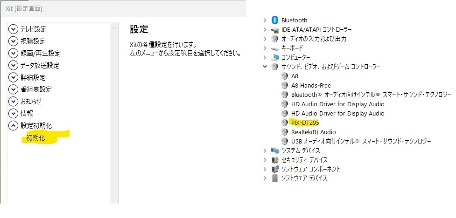The width and height of the screenshot is (456, 218).
Task: Expand the オーディオの入力および出力 arrow
Action: (x=265, y=39)
